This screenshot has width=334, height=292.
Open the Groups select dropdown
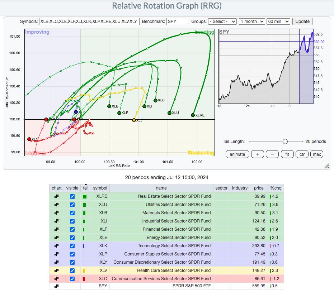click(x=222, y=21)
